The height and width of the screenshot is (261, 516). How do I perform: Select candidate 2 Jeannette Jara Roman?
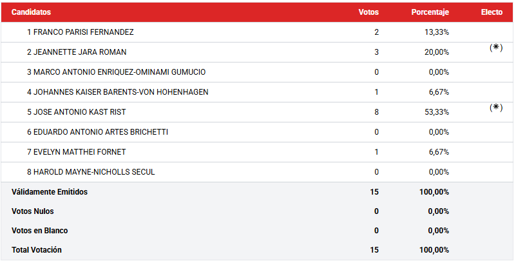tap(77, 52)
